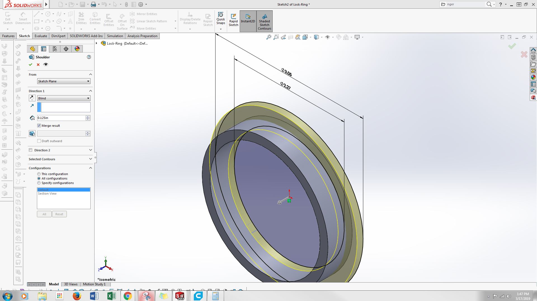537x301 pixels.
Task: Open the SOLIDWORKS Add-Ins tab
Action: coord(86,36)
